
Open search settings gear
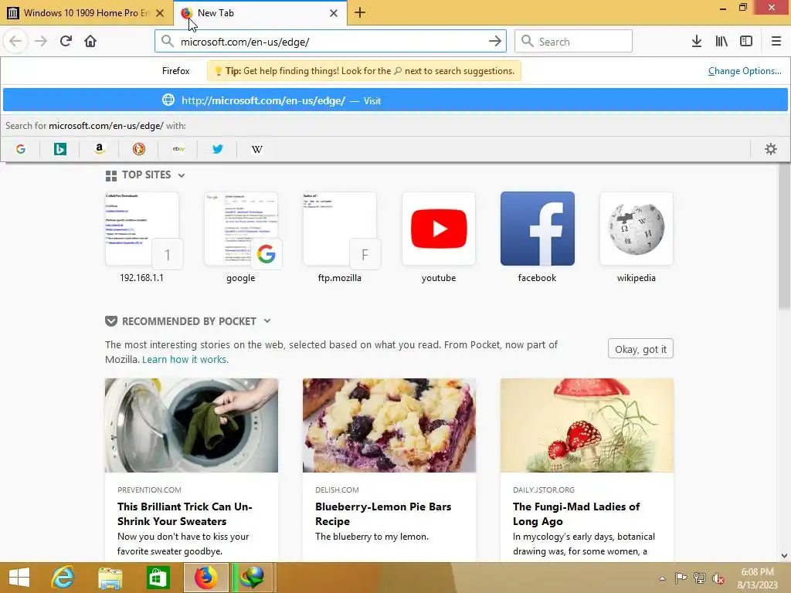770,149
